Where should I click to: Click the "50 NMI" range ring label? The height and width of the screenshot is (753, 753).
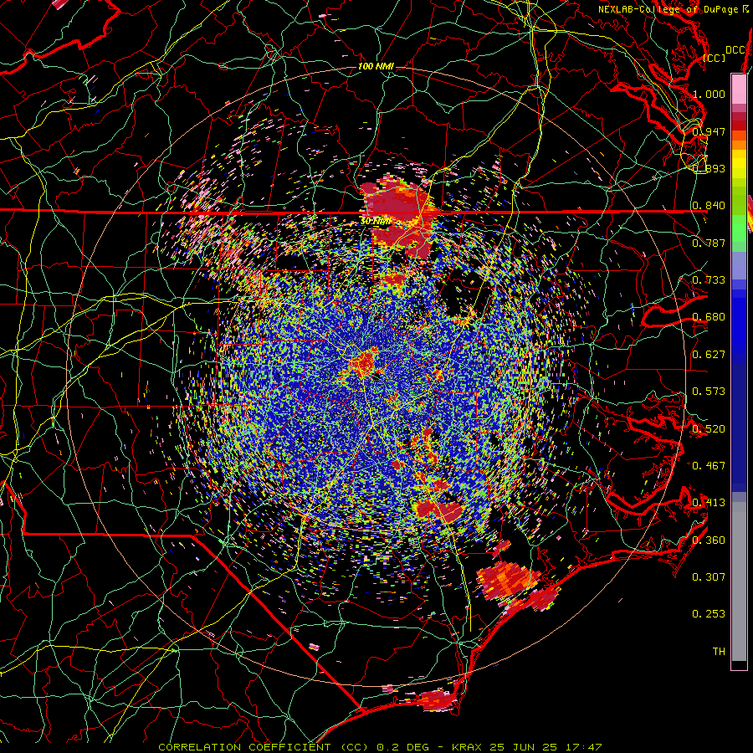pyautogui.click(x=376, y=222)
